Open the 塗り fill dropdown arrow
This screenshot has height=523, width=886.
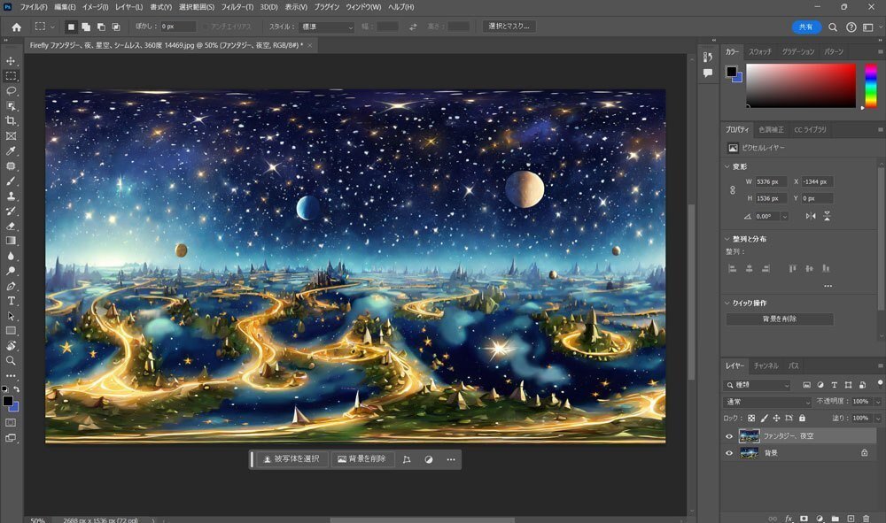877,418
